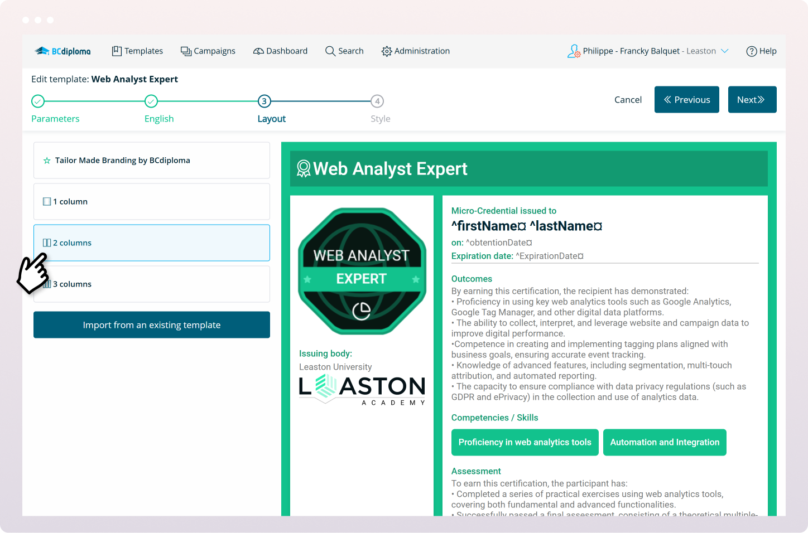Open the Style step number 4
Viewport: 808px width, 533px height.
[x=378, y=101]
